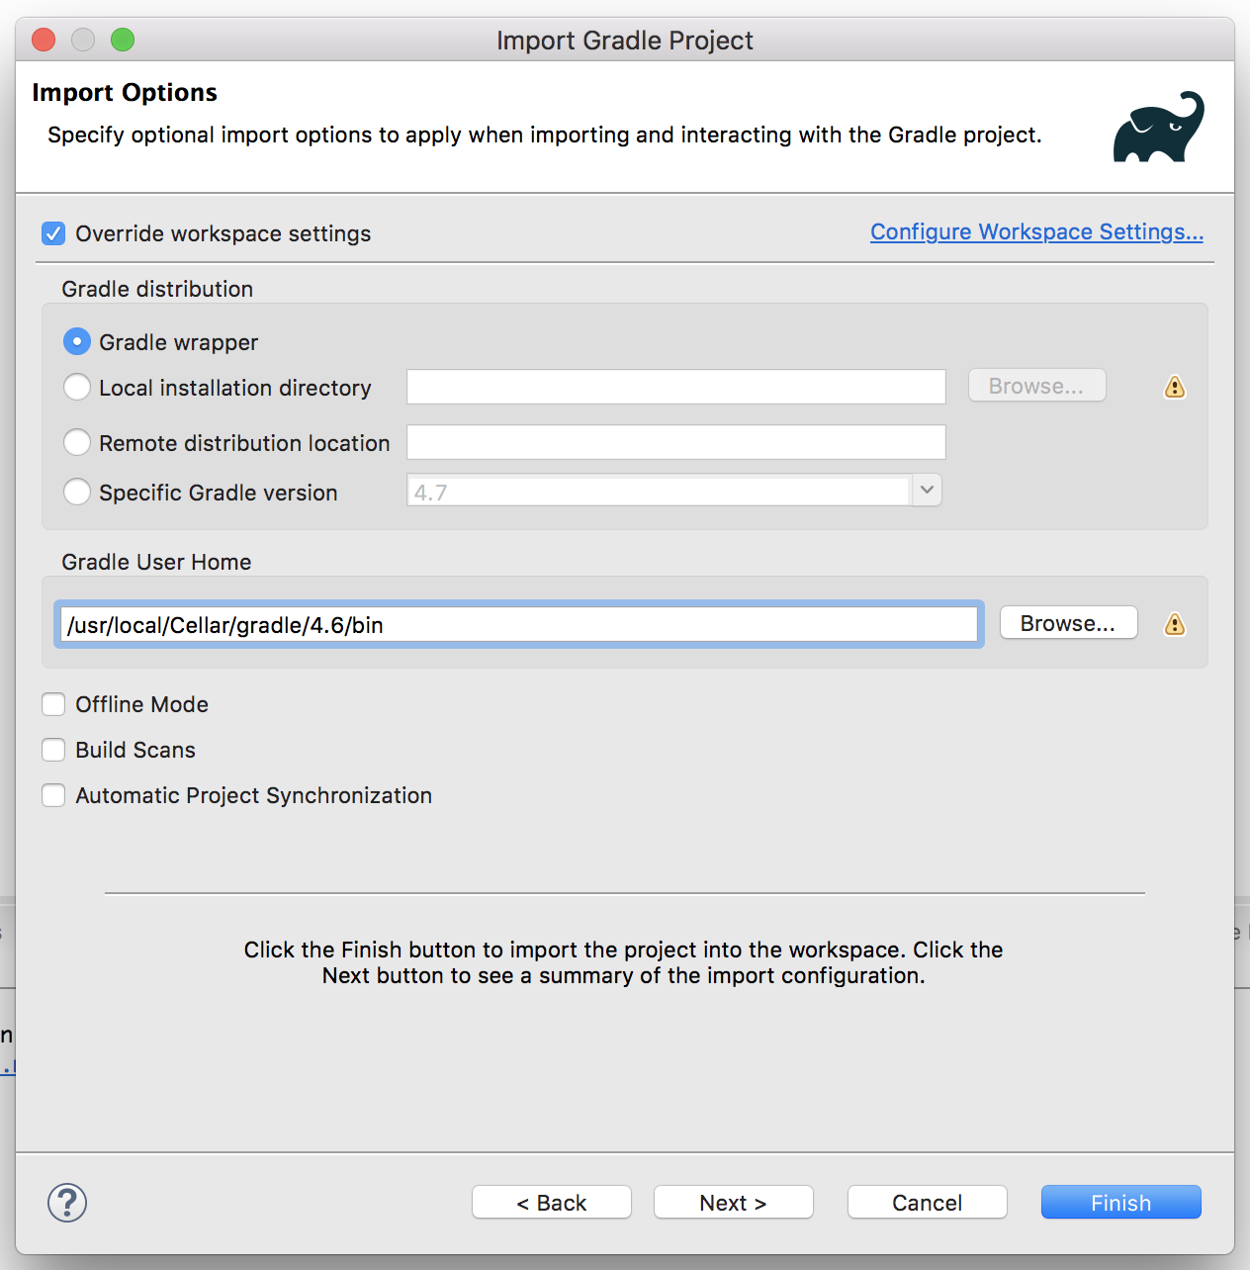Open Configure Workspace Settings link
1250x1270 pixels.
(1036, 231)
